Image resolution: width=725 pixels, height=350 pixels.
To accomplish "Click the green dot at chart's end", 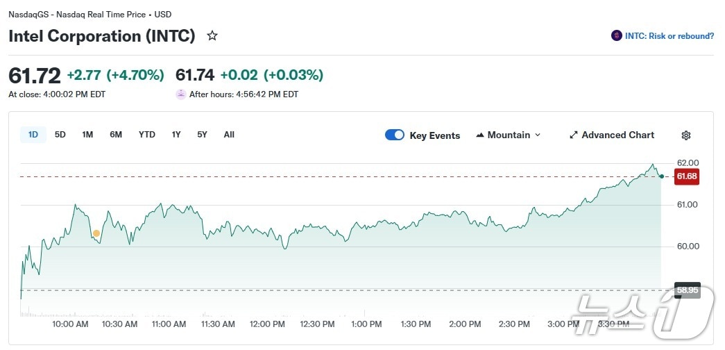I will tap(662, 176).
